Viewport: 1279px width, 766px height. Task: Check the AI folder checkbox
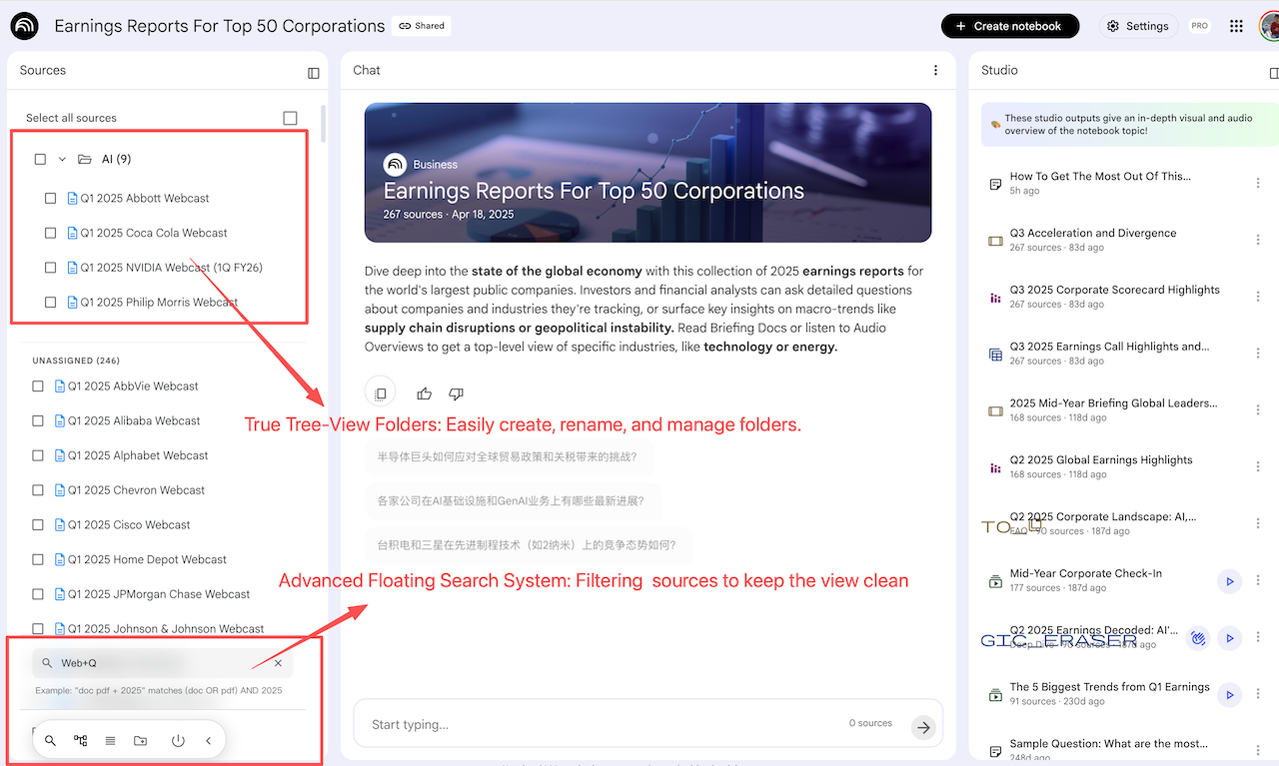coord(40,159)
